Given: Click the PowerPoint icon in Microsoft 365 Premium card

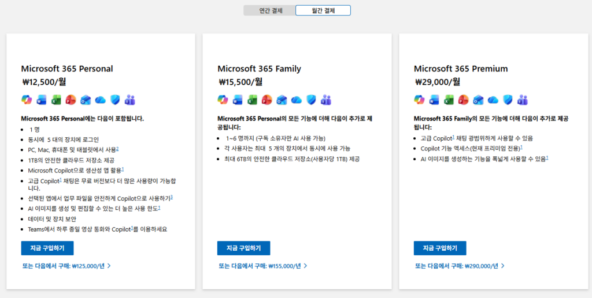Looking at the screenshot, I should pos(463,100).
